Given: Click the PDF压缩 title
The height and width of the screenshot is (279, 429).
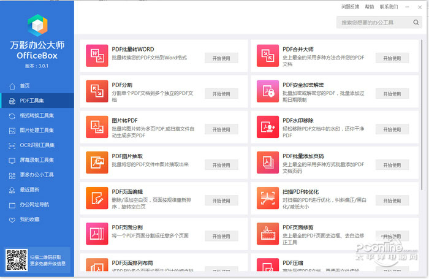Looking at the screenshot, I should tap(293, 263).
